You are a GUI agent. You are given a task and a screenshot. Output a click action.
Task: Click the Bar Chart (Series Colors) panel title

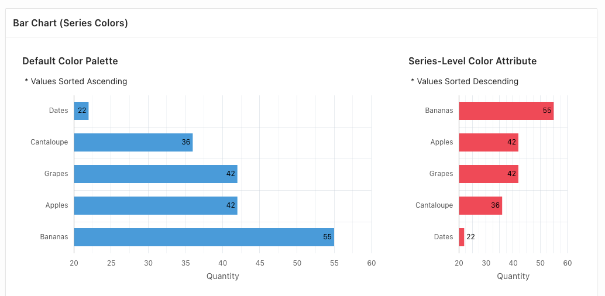[70, 23]
